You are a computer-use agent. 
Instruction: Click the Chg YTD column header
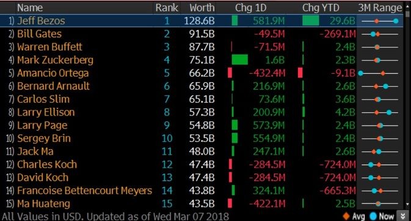coord(321,7)
